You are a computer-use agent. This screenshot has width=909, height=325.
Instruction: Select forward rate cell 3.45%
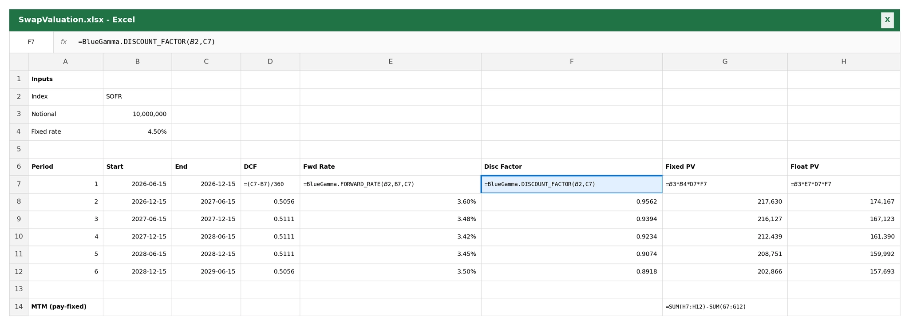click(x=391, y=254)
